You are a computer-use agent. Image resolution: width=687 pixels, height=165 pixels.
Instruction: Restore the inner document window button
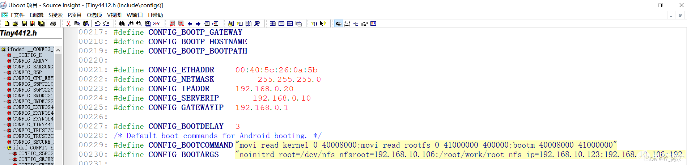click(680, 15)
